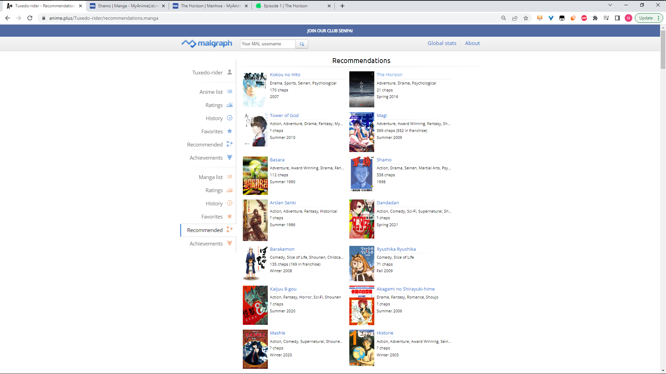This screenshot has width=666, height=374.
Task: Click the Ryushika Ryushika cover thumbnail
Action: [362, 263]
